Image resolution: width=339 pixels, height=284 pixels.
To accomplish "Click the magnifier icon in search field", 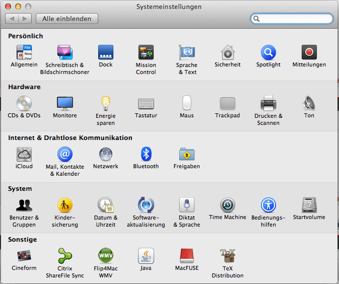I will tap(256, 19).
